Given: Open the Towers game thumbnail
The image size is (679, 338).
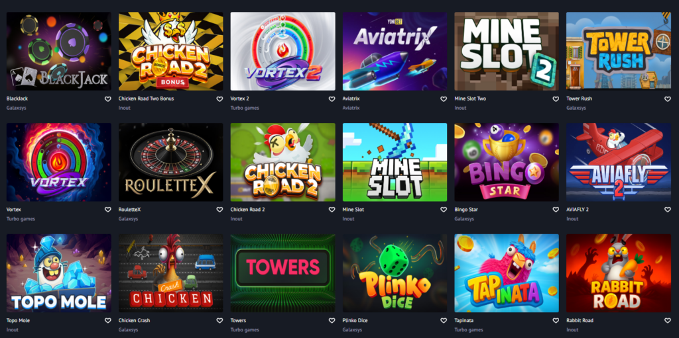Looking at the screenshot, I should [x=282, y=273].
